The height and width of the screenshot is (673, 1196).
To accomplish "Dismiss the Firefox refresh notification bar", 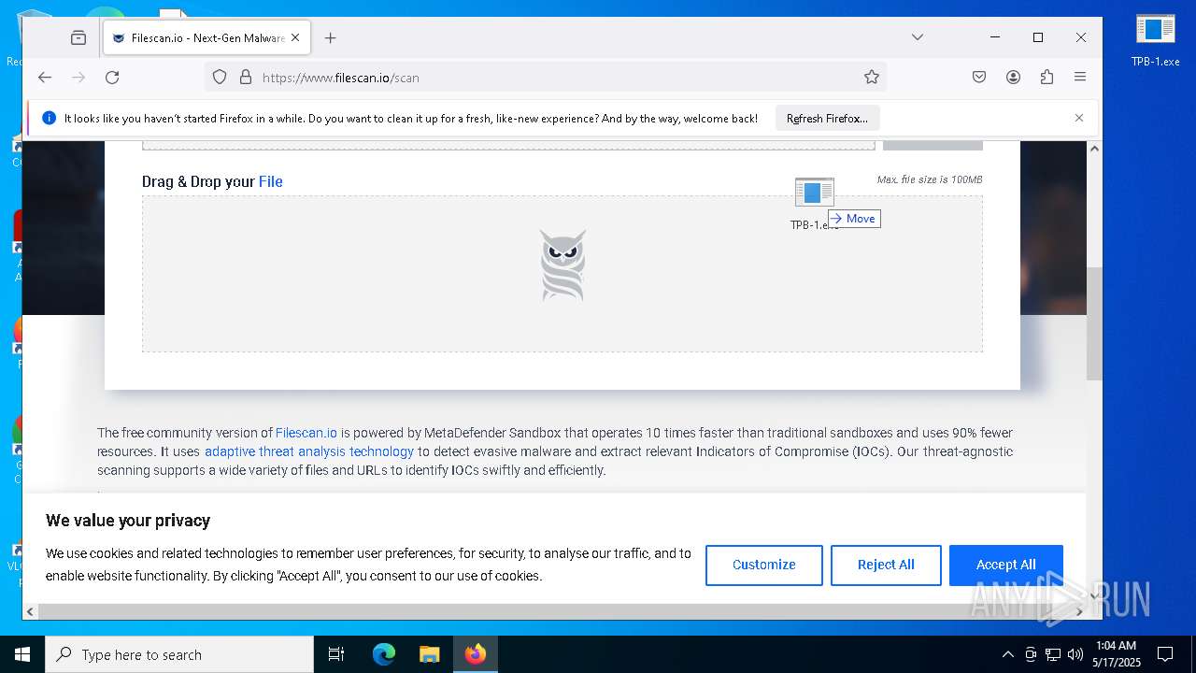I will pyautogui.click(x=1079, y=118).
